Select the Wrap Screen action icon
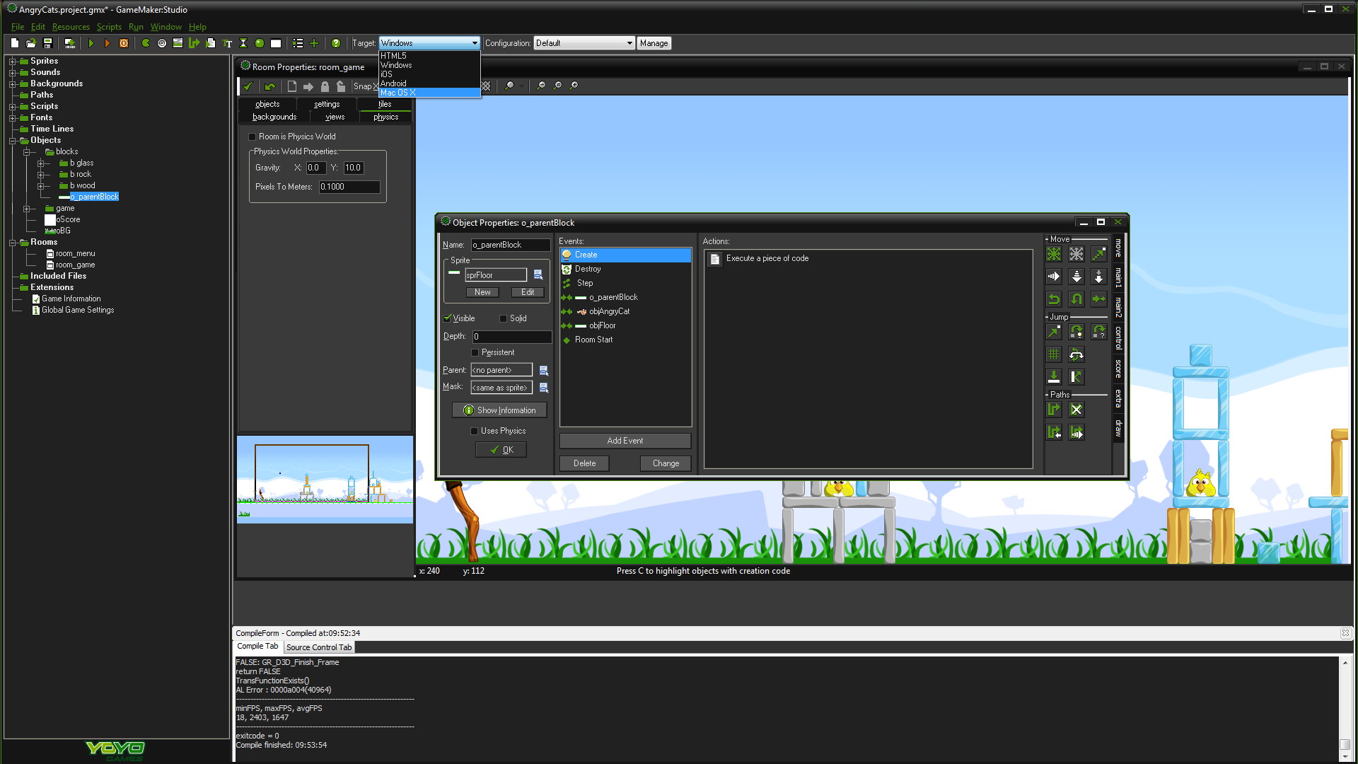 coord(1076,354)
